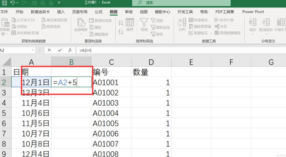Open the Name Box dropdown arrow
Screen dimensions: 286x157
[x=33, y=50]
